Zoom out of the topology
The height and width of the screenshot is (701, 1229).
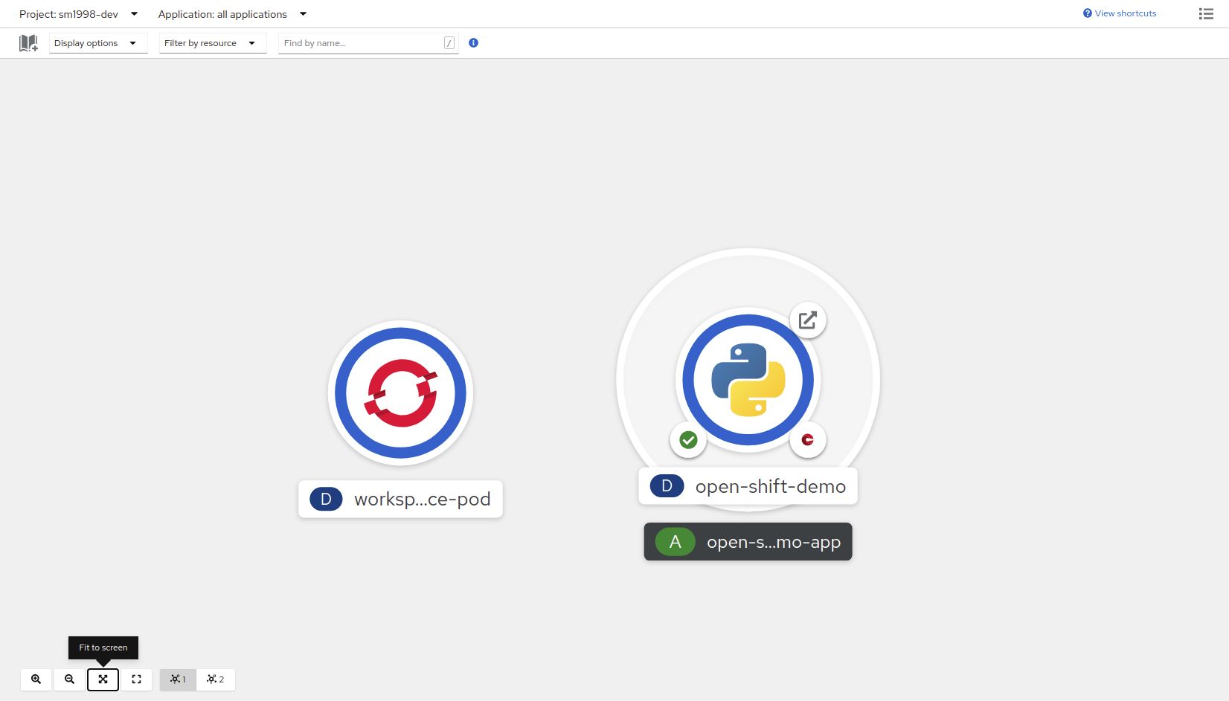[69, 679]
